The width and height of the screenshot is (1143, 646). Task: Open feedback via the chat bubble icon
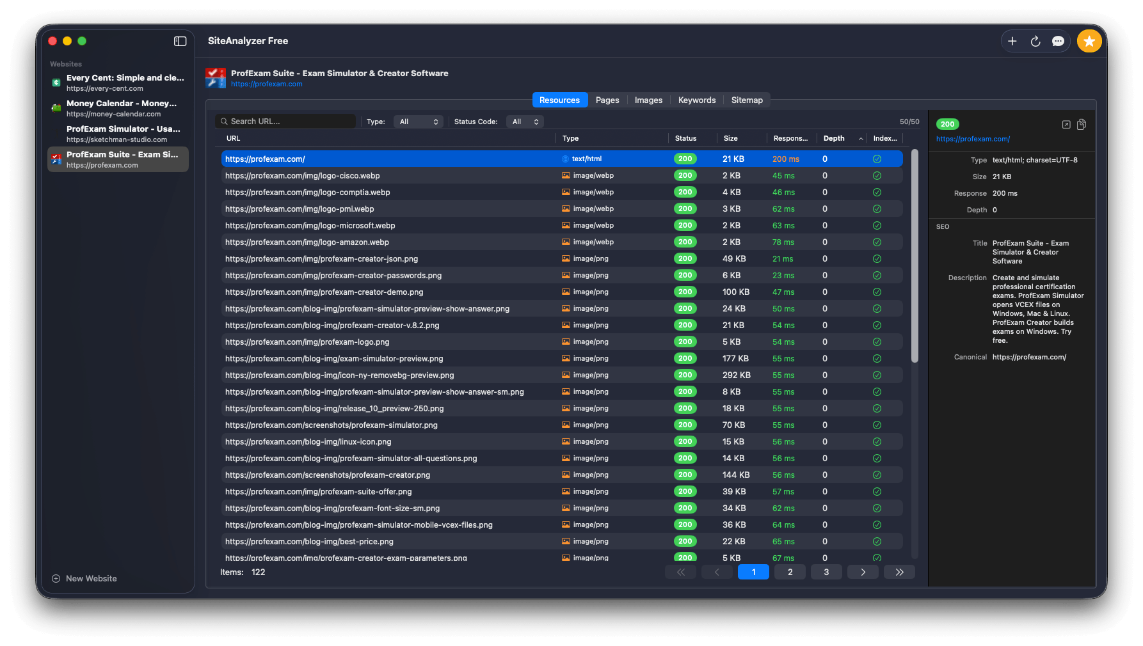pos(1059,41)
